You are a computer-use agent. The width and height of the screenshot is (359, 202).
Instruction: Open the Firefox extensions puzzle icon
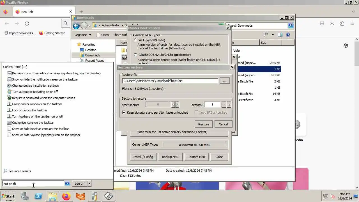point(342,24)
